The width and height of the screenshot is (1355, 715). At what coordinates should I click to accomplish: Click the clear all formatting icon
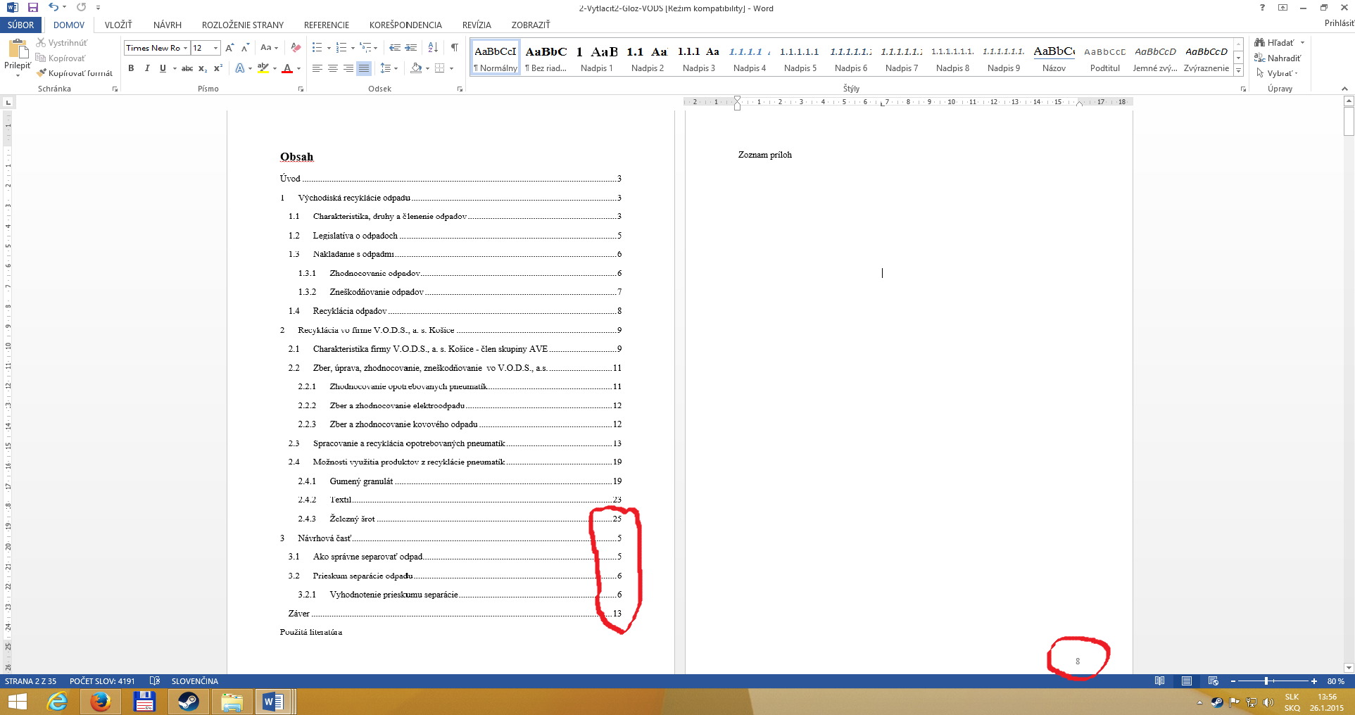(296, 48)
